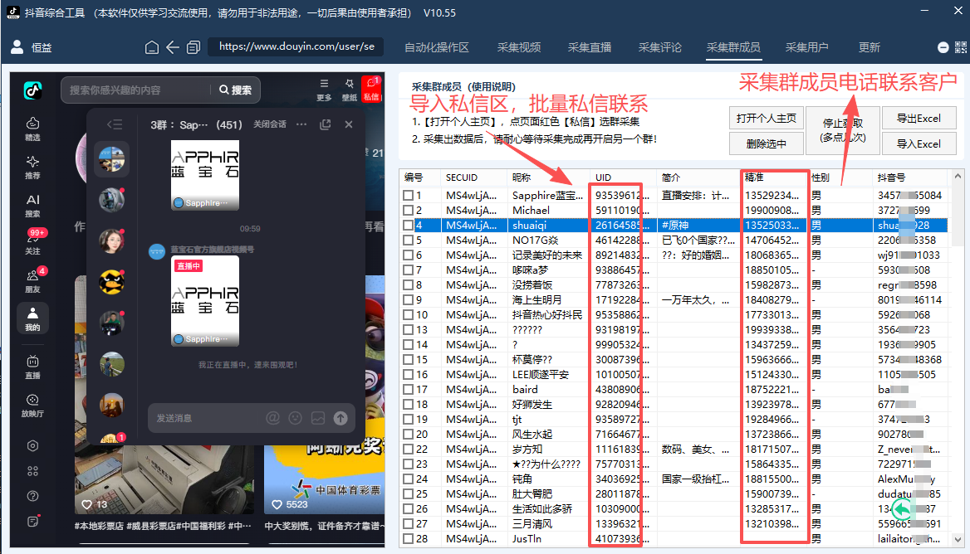Open chat options three-dot menu
The height and width of the screenshot is (554, 970).
(x=301, y=124)
